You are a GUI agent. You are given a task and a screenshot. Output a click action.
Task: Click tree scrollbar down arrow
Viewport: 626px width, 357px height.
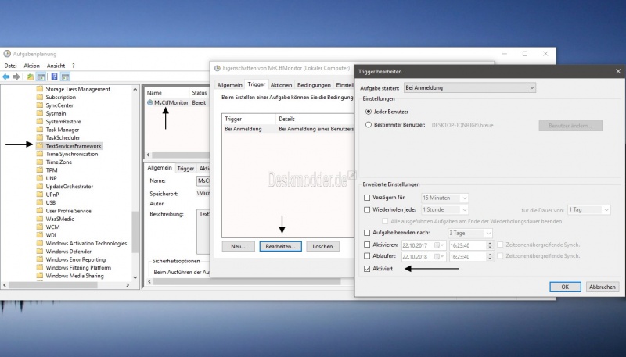point(135,277)
